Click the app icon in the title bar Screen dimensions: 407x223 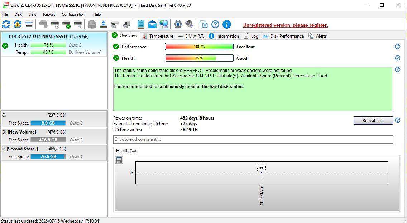6,5
